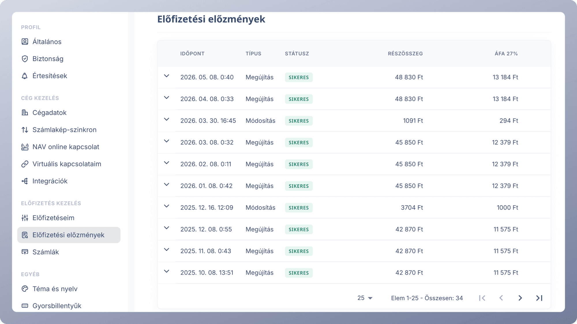Open Integrációk page
The height and width of the screenshot is (324, 577).
69,181
